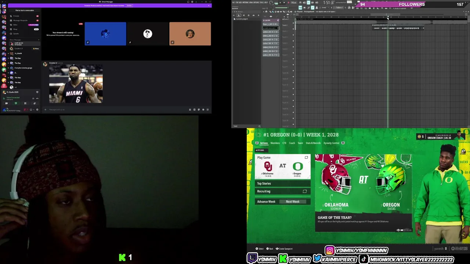Click the Back prompt in the game footer
The width and height of the screenshot is (470, 264).
[x=270, y=249]
